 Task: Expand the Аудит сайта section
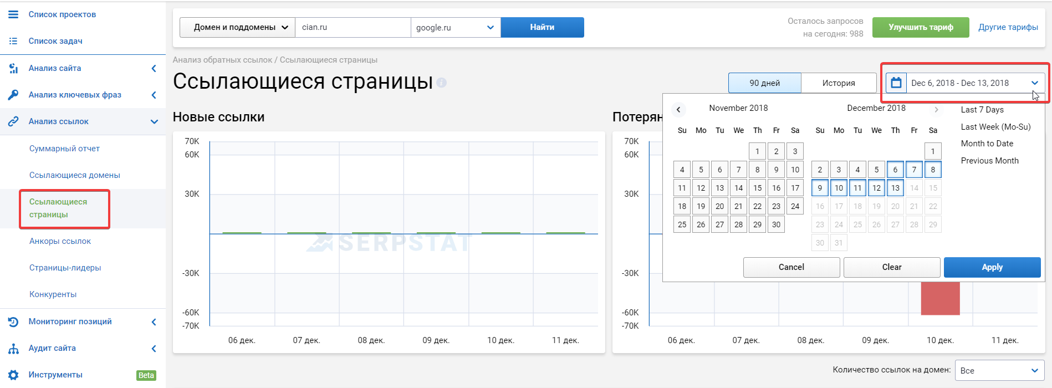pyautogui.click(x=154, y=348)
